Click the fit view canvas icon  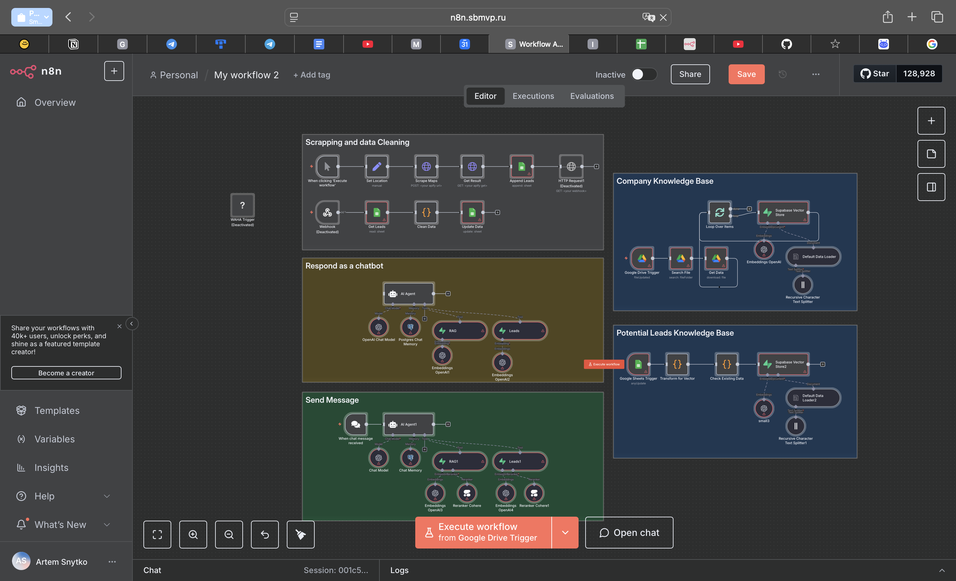coord(157,535)
